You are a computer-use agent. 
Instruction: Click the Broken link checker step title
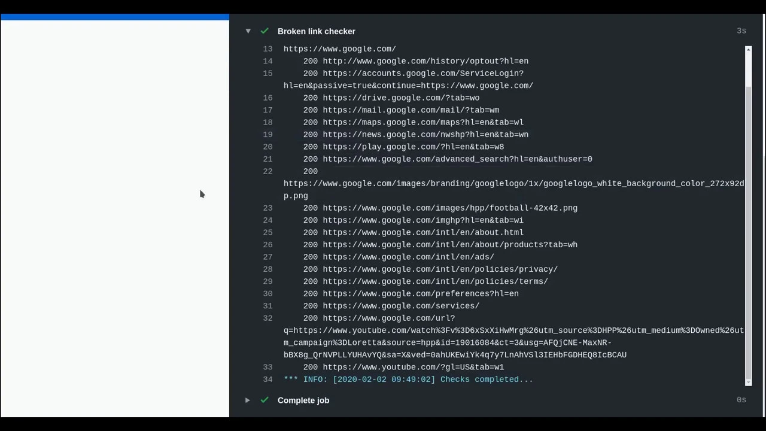316,31
